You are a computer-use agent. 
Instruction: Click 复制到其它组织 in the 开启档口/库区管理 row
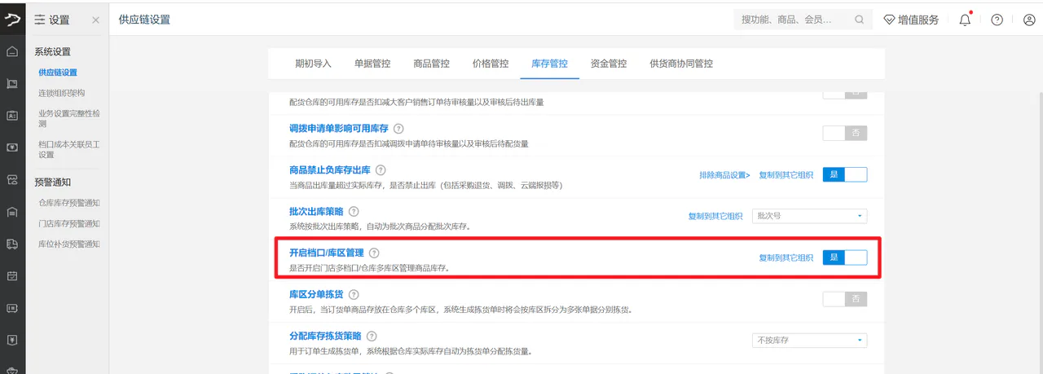[786, 257]
